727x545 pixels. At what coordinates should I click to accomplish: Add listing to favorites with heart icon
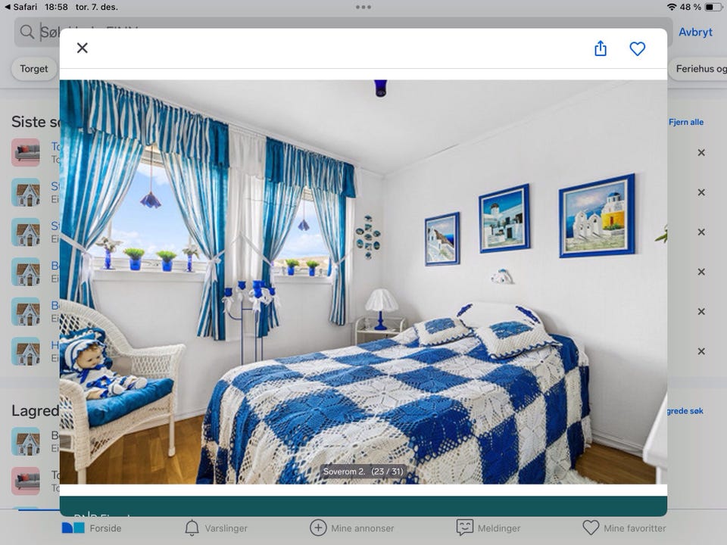[637, 48]
